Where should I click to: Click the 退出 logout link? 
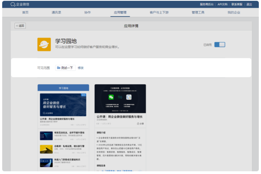click(x=249, y=4)
